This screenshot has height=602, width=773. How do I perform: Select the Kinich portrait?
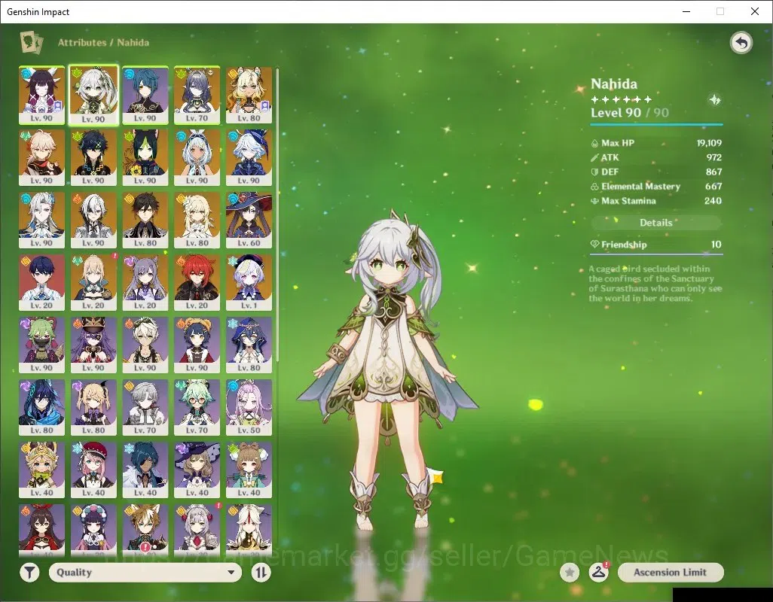pos(93,157)
